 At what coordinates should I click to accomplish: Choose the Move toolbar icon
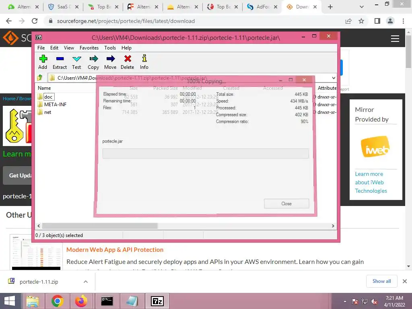[110, 62]
